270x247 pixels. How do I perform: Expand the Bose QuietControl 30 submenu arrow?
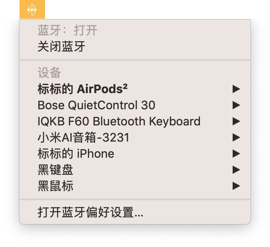point(236,105)
